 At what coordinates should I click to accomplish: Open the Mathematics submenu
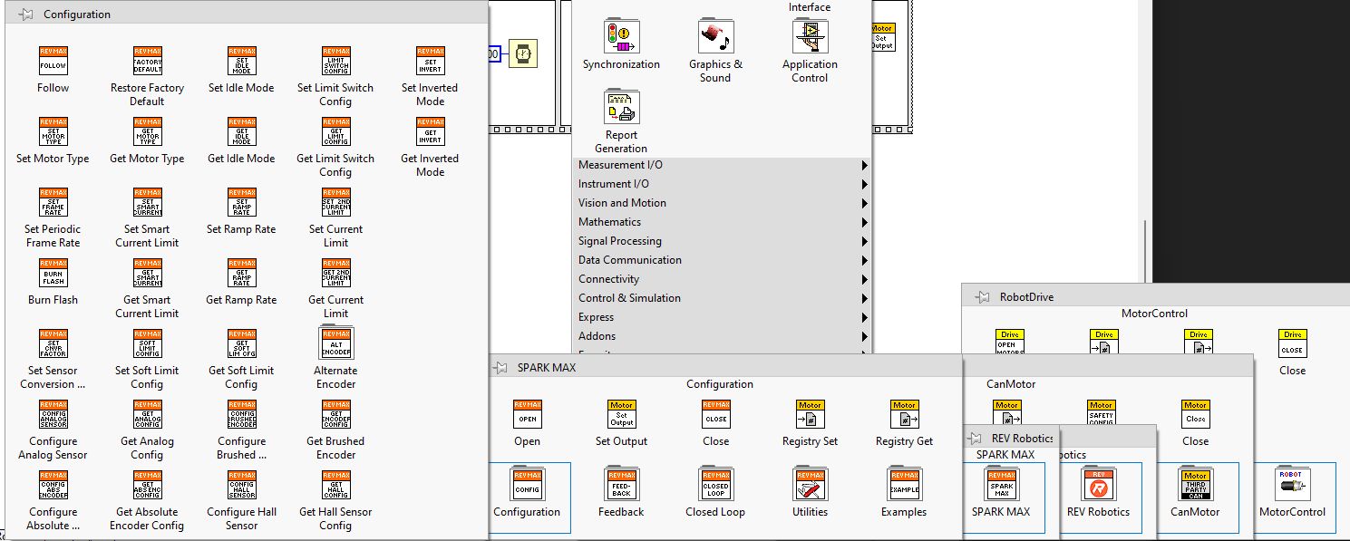click(x=723, y=222)
